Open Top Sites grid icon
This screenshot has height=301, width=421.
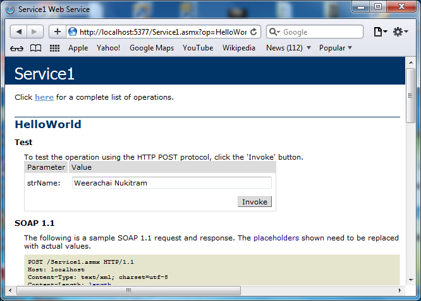tap(54, 48)
